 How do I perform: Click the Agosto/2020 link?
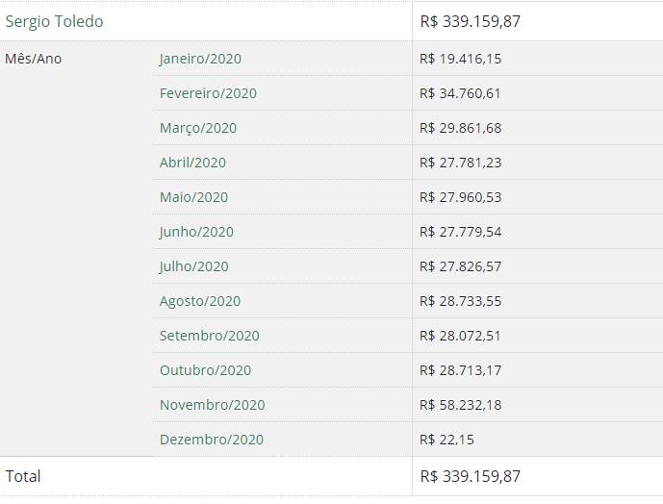(x=200, y=301)
